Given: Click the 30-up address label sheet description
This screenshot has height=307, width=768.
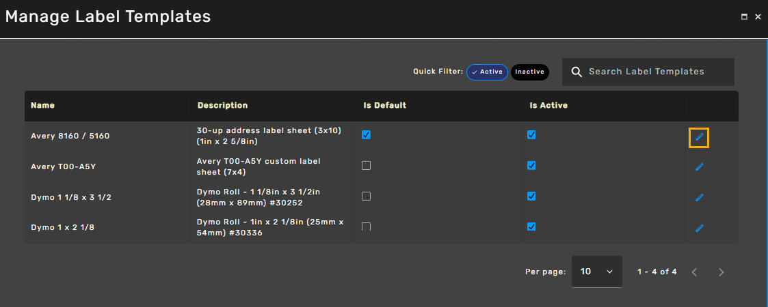Looking at the screenshot, I should click(268, 136).
